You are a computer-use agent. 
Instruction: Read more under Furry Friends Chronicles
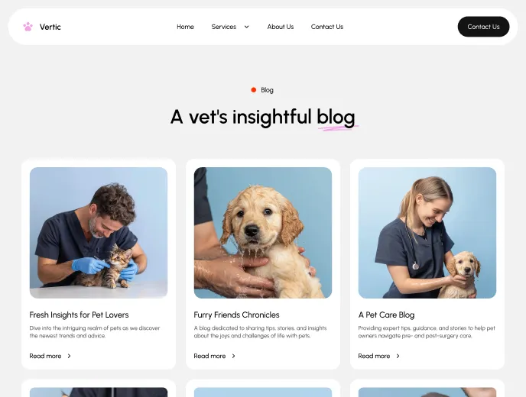point(209,356)
